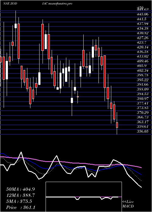152x212 pixels.
Task: Select the 413.02 price level label
Action: tap(142, 56)
